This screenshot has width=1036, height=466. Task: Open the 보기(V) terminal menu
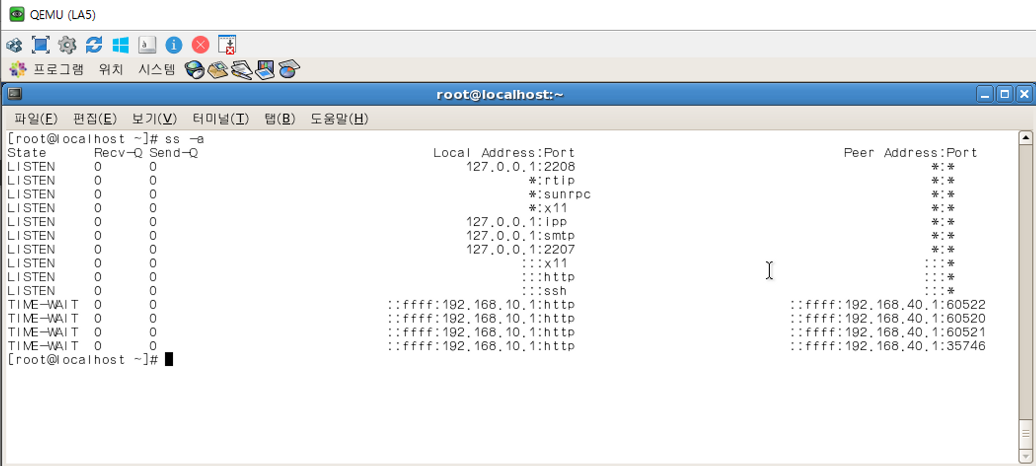(x=154, y=118)
